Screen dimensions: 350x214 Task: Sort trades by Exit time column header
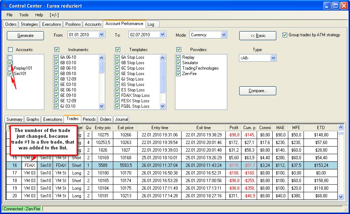click(x=203, y=128)
